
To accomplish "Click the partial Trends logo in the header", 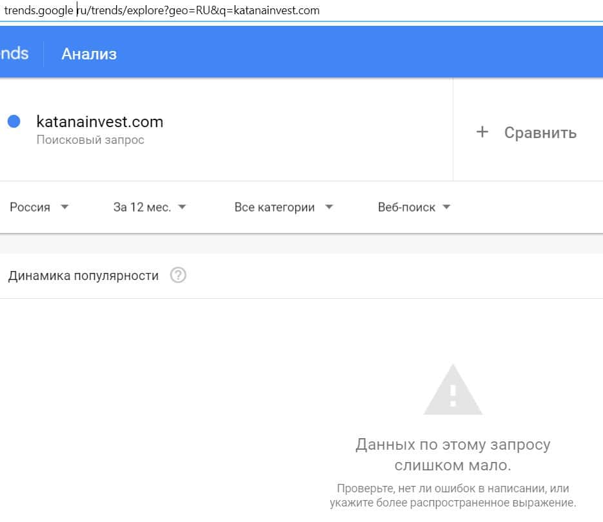I will [x=14, y=54].
